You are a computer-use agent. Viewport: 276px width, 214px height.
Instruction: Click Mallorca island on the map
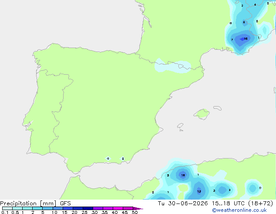[202, 114]
